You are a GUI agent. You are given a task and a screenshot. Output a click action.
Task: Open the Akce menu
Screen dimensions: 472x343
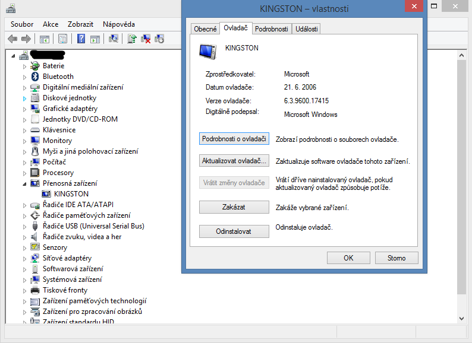51,24
